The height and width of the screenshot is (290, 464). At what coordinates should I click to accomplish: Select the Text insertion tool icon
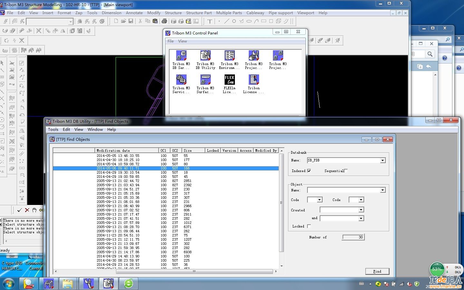click(x=210, y=21)
